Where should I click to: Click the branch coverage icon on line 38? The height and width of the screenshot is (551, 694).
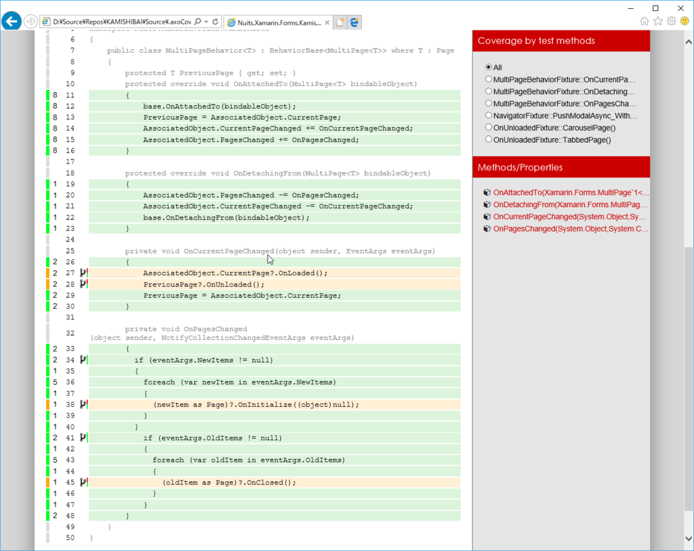83,404
